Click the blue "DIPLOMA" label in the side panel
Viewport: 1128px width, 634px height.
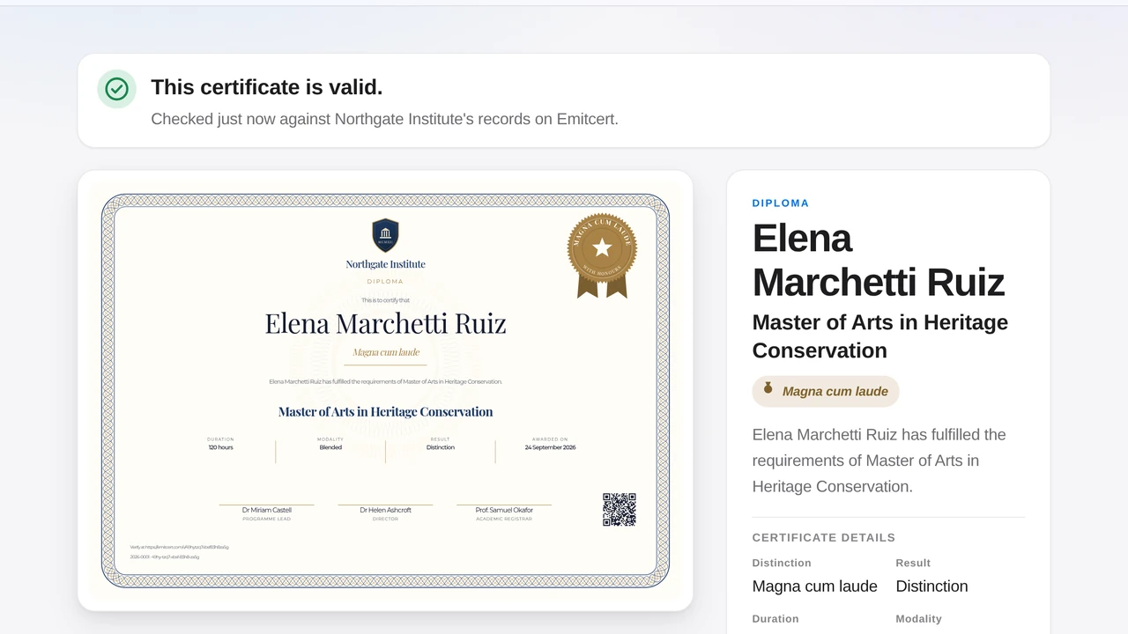[780, 203]
